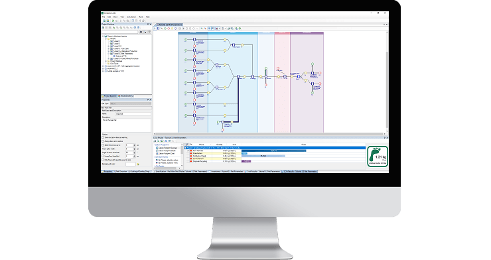Click the first icon in LCIA Results toolbar
491x260 pixels.
[155, 141]
